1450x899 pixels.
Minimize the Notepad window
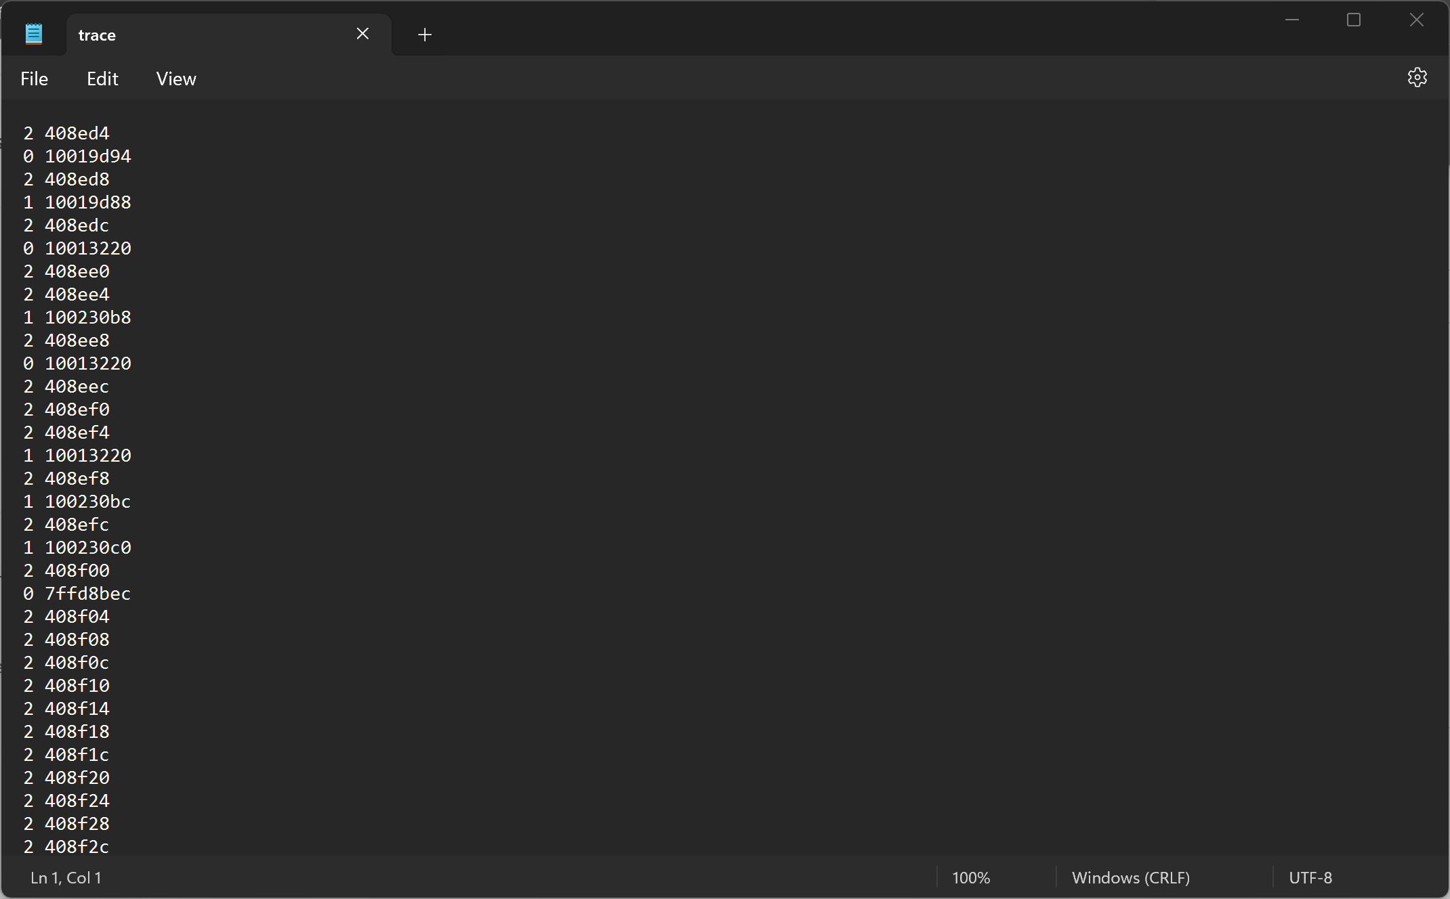click(1291, 20)
